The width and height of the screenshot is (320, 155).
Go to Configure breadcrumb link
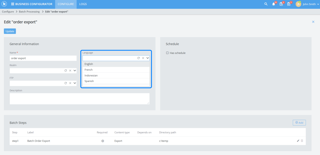pyautogui.click(x=8, y=12)
